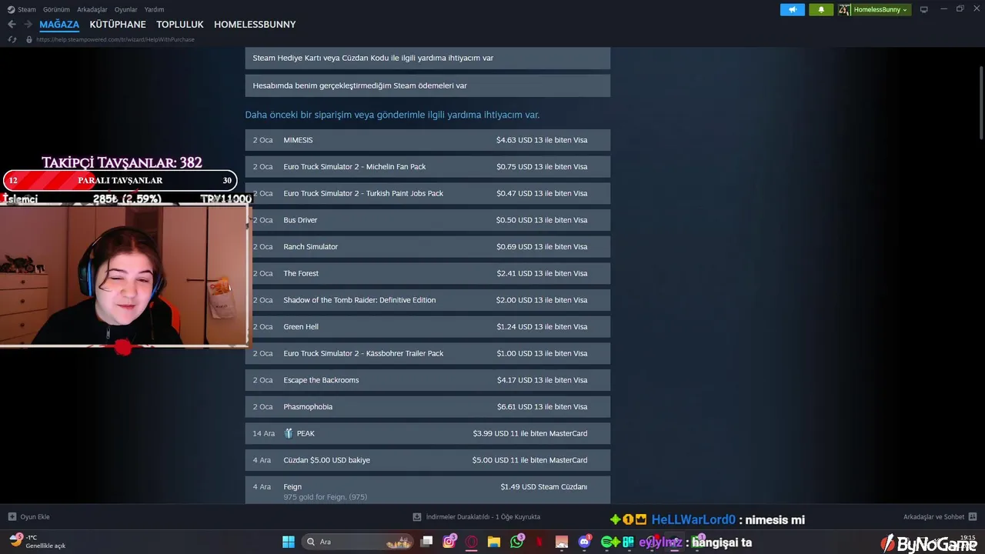Open Discord from the taskbar
Image resolution: width=985 pixels, height=554 pixels.
pos(584,542)
